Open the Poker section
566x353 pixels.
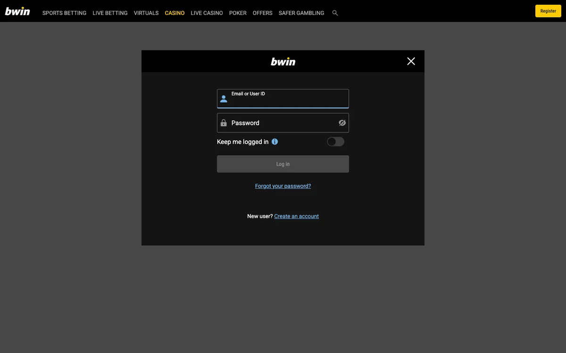[238, 13]
